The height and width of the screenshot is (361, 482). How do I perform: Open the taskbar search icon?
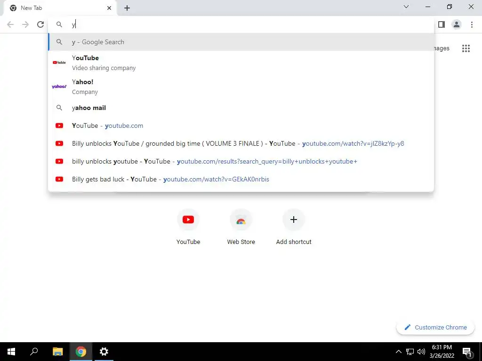[34, 352]
